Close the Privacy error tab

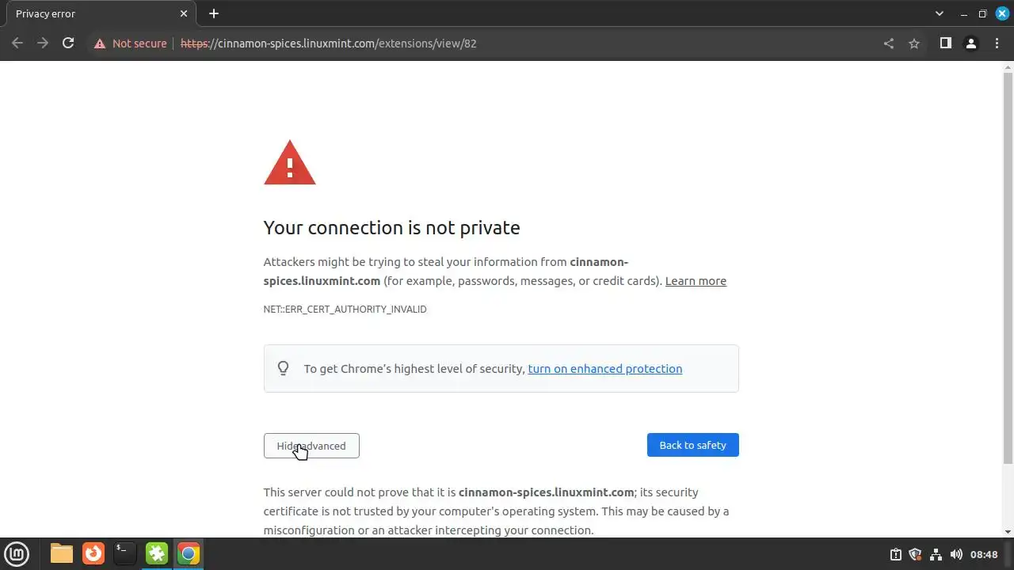pos(184,13)
